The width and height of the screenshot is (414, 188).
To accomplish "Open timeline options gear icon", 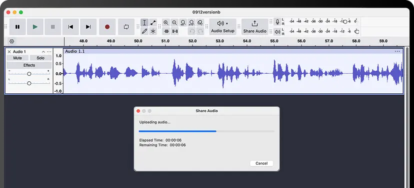I will [x=11, y=41].
